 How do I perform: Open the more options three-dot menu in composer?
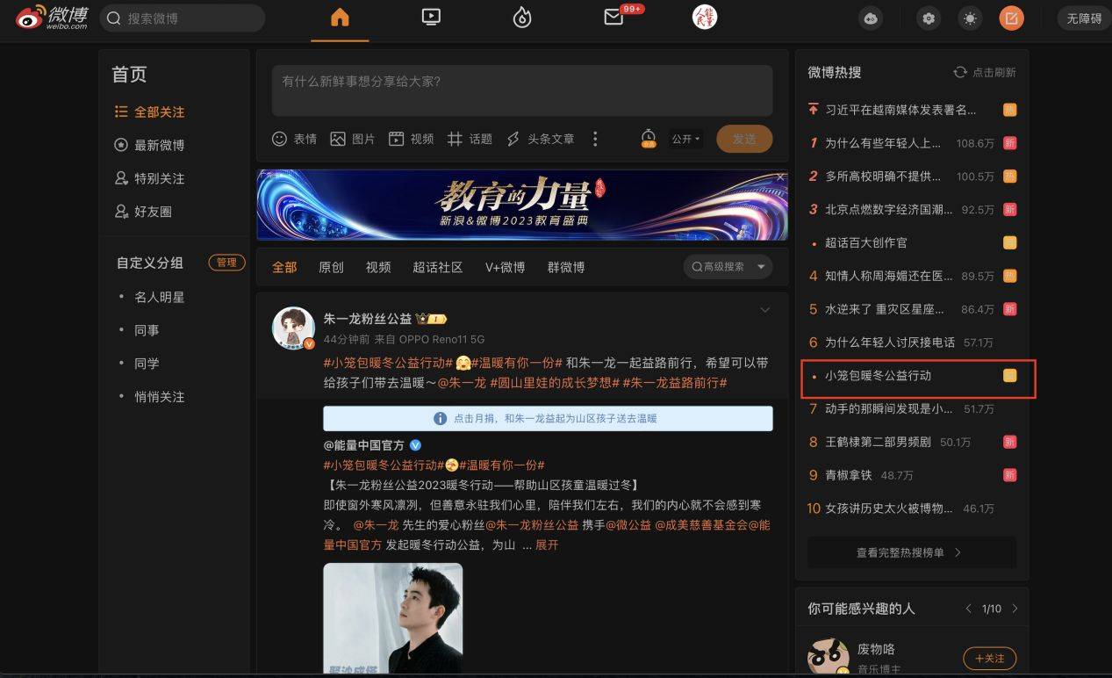point(595,139)
